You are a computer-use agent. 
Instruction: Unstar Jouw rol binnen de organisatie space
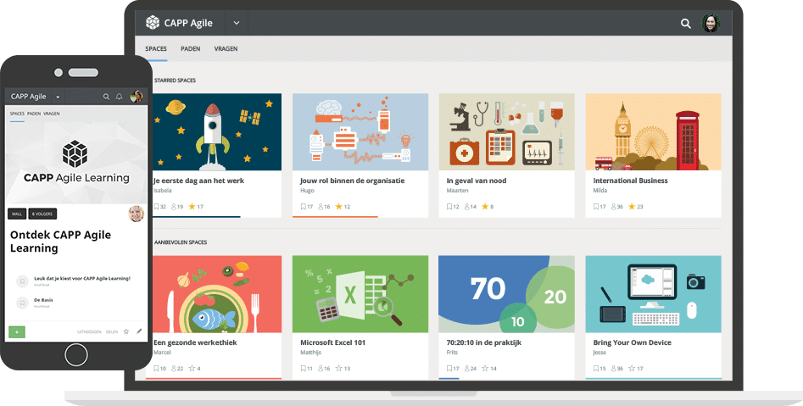point(339,206)
